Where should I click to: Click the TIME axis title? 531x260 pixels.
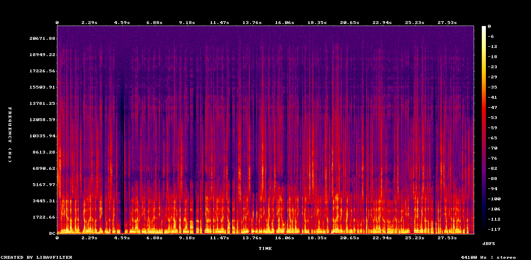266,248
